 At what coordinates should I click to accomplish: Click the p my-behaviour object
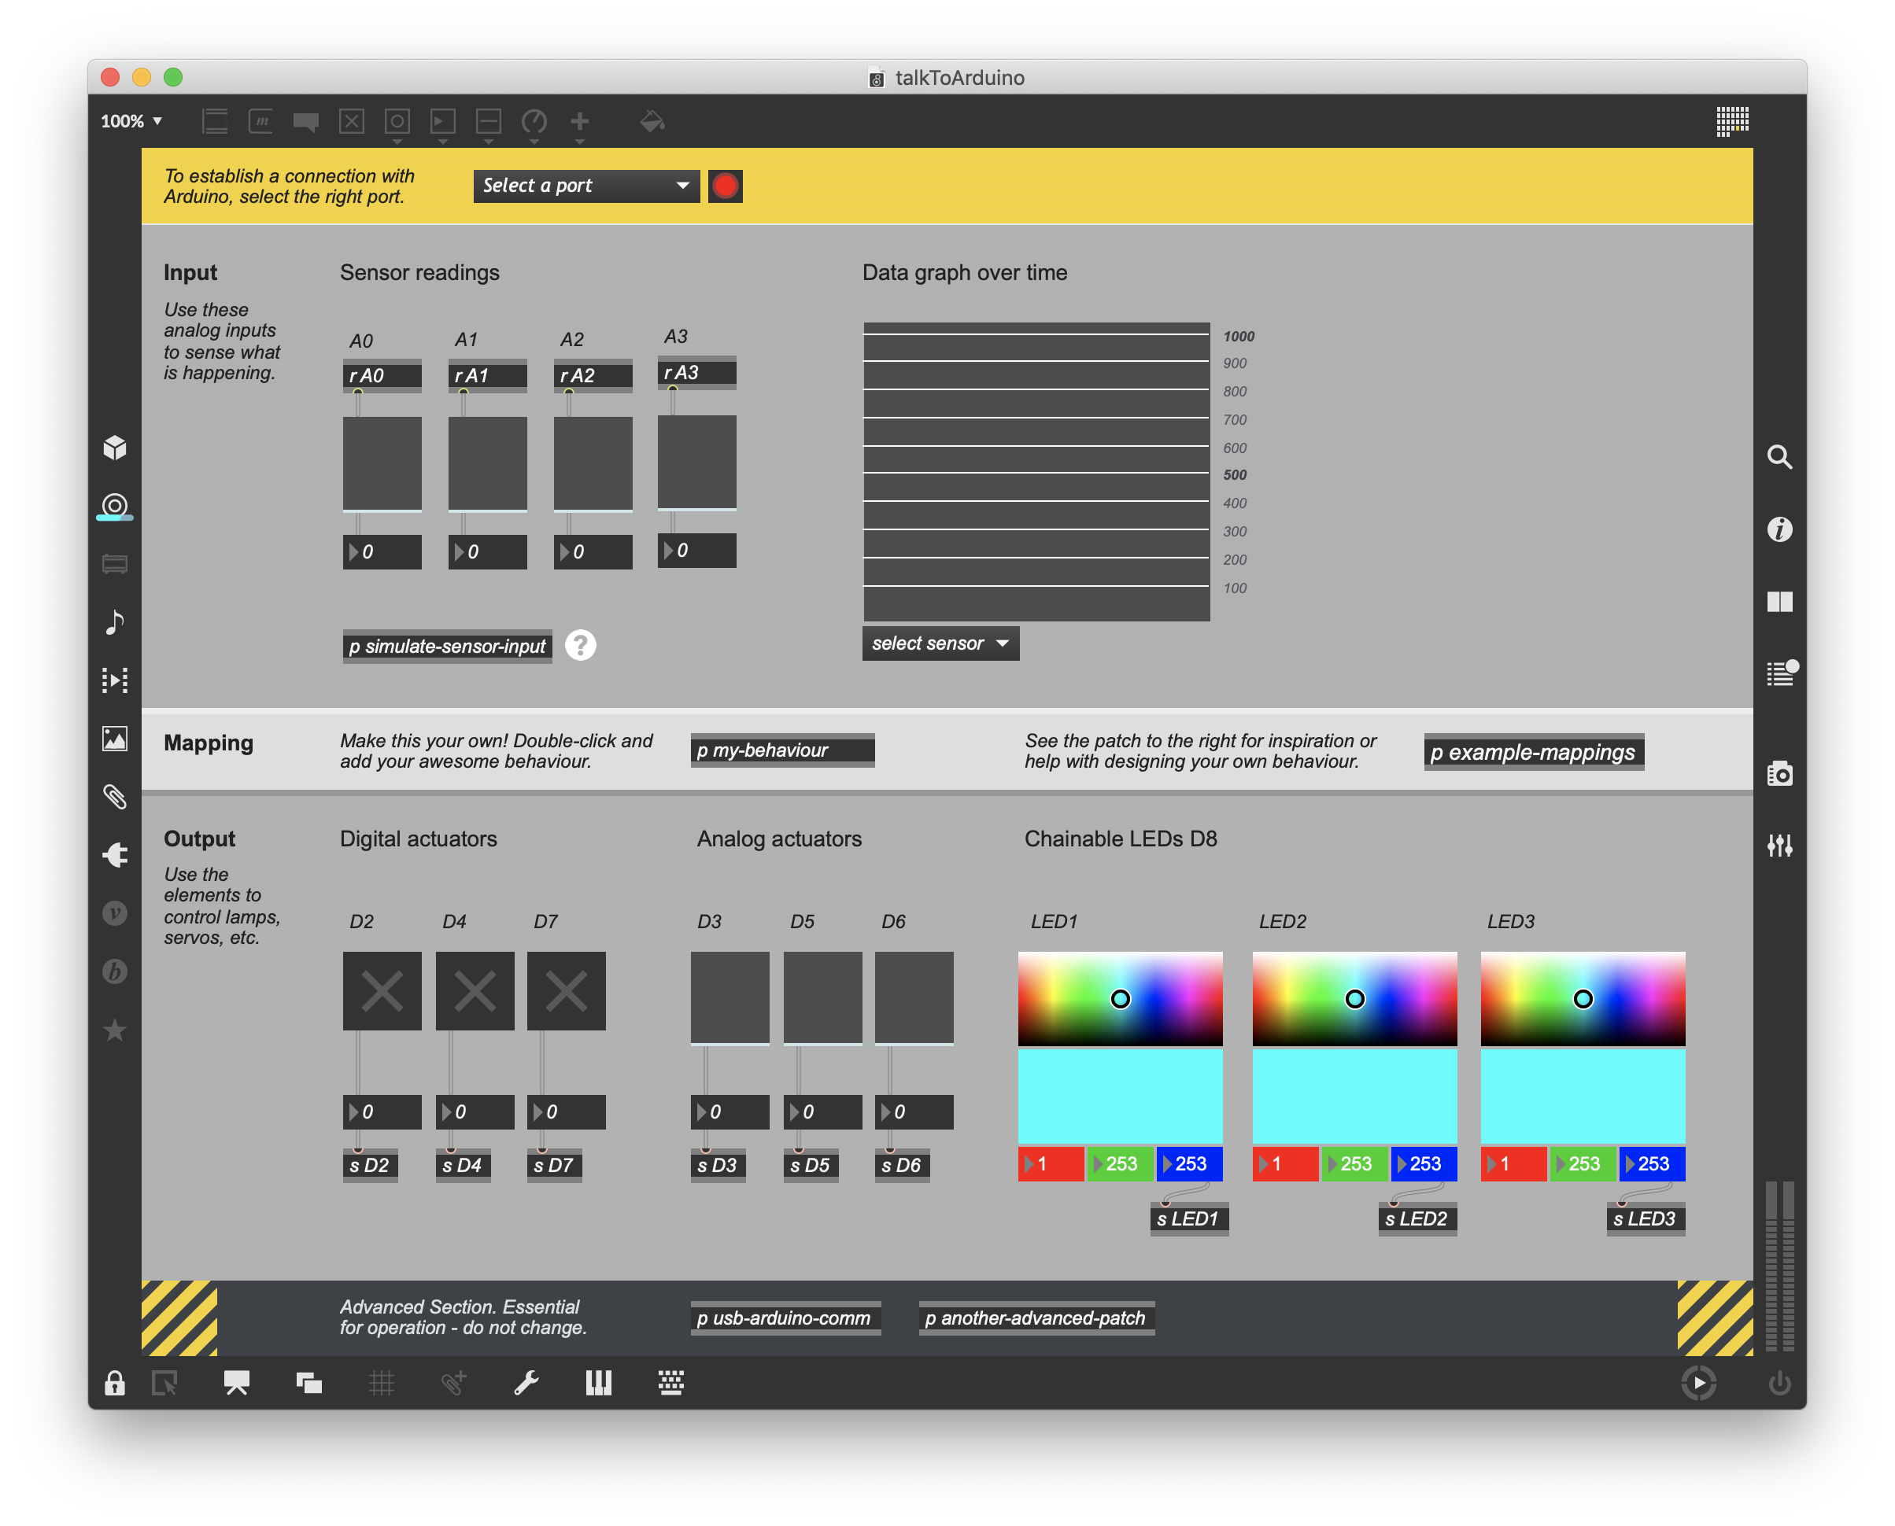pos(781,750)
